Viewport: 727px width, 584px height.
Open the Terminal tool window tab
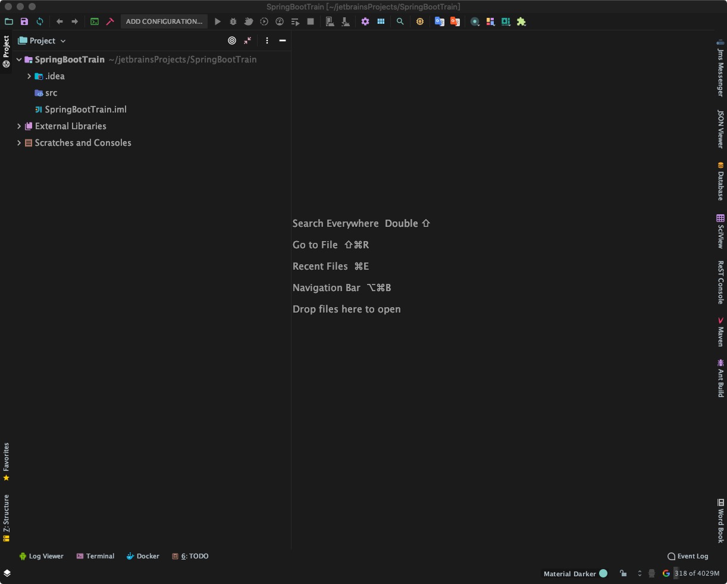95,556
